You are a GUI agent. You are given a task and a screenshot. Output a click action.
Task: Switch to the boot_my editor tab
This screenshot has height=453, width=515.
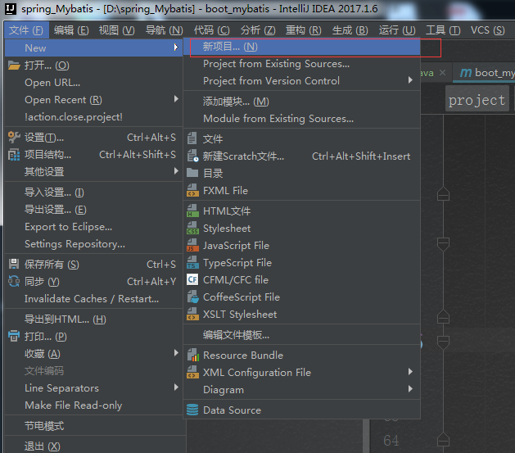pyautogui.click(x=484, y=73)
